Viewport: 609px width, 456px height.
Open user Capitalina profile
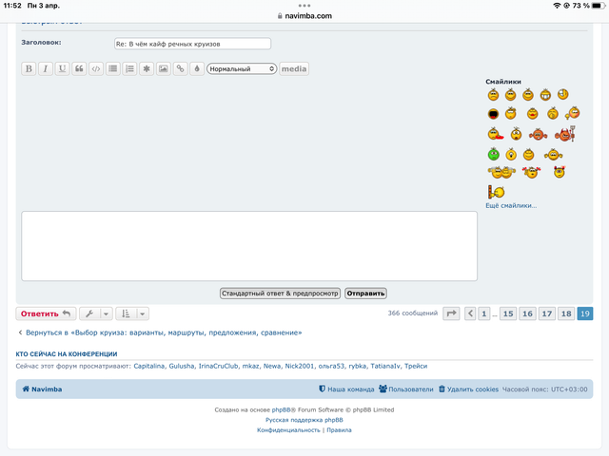[x=149, y=366]
